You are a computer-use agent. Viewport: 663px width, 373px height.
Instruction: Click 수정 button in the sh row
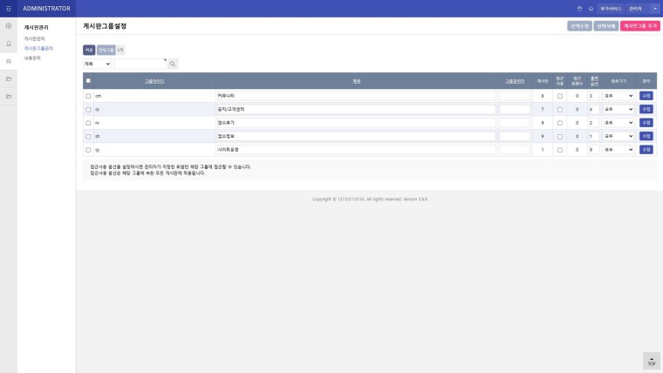pos(646,137)
